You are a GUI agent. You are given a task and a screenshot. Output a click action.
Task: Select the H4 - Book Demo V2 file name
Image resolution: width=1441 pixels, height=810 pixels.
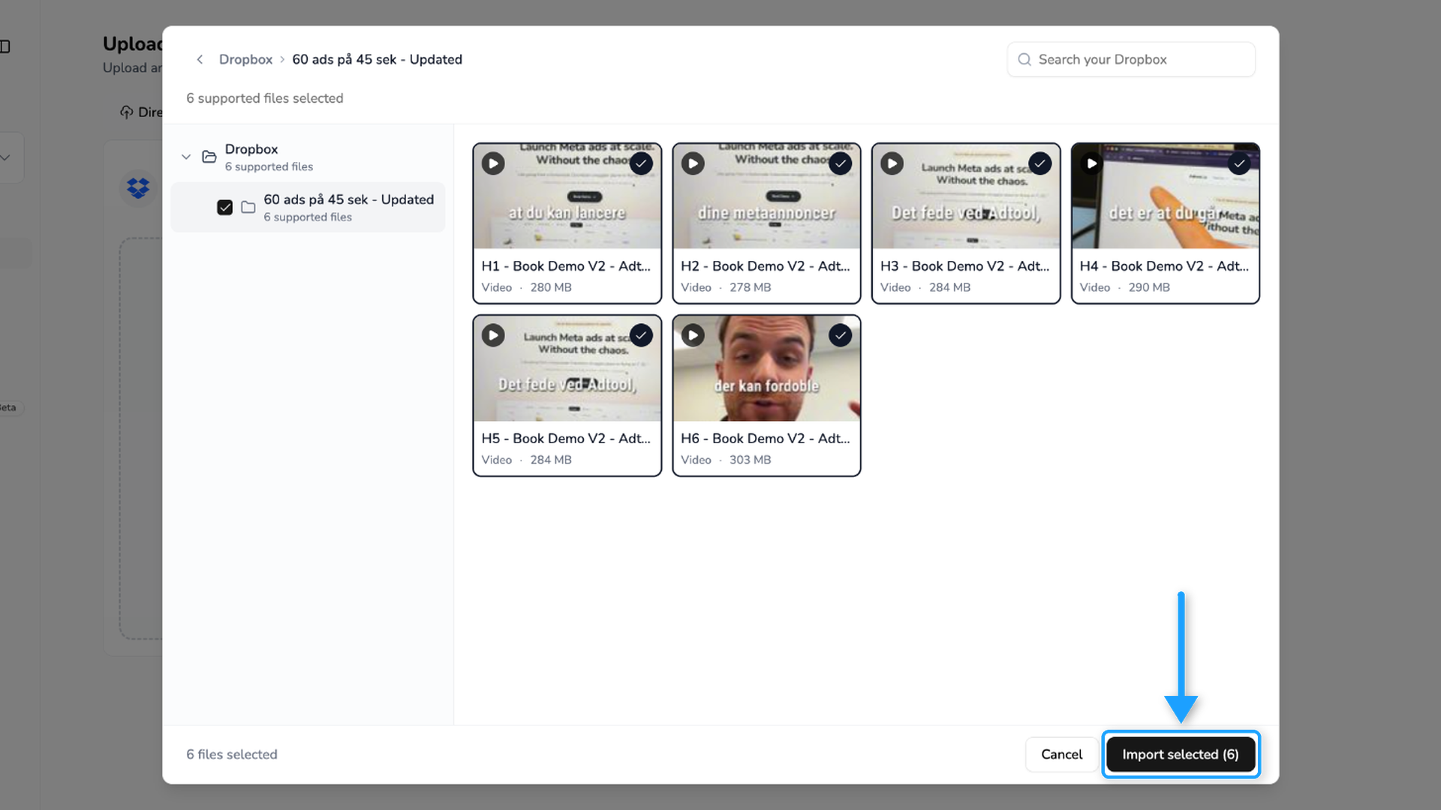(x=1164, y=266)
